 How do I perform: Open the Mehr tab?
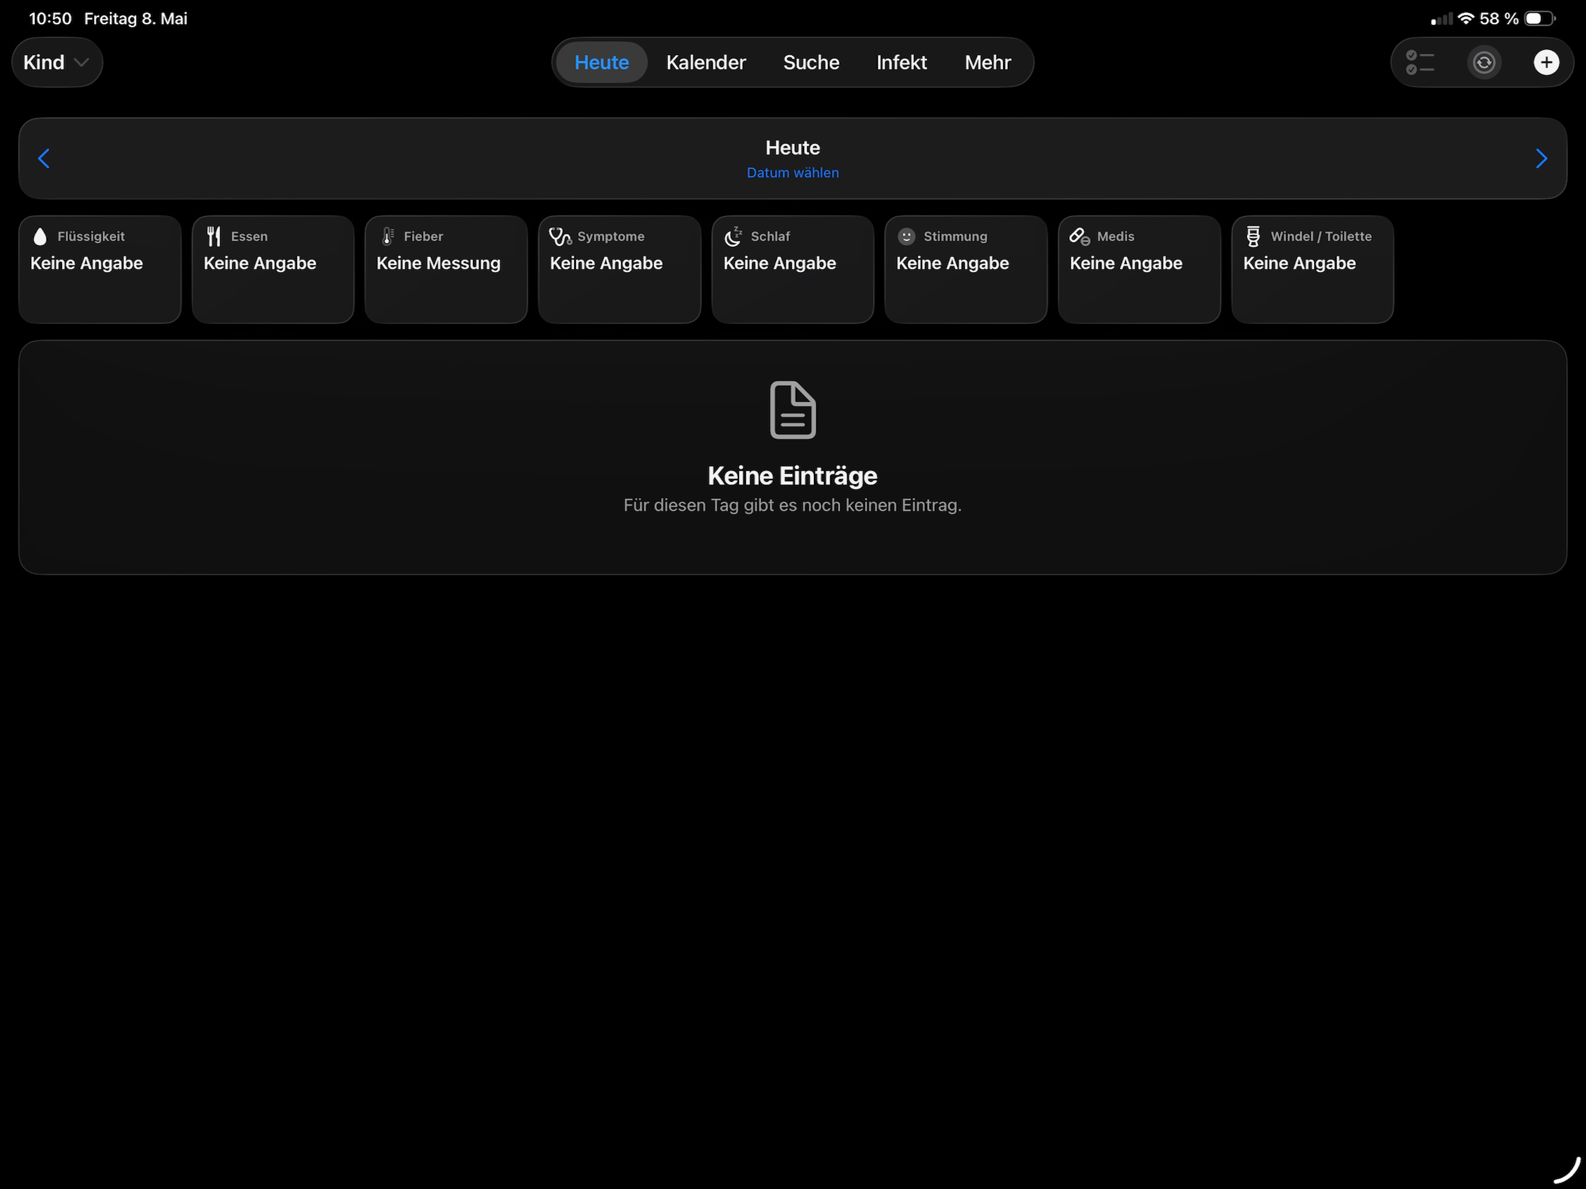pyautogui.click(x=987, y=62)
